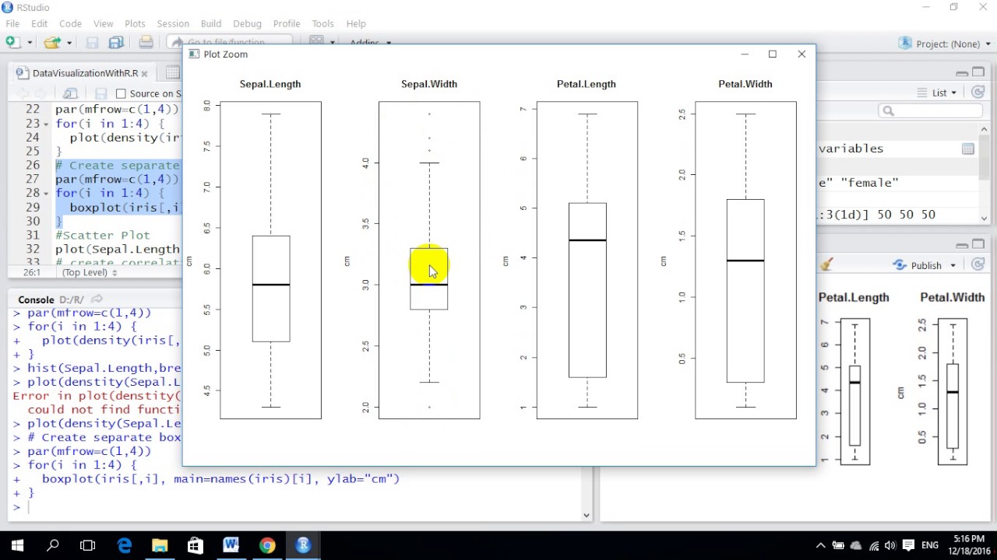The height and width of the screenshot is (560, 997).
Task: Refresh the current plot in Plots pane
Action: coord(978,264)
